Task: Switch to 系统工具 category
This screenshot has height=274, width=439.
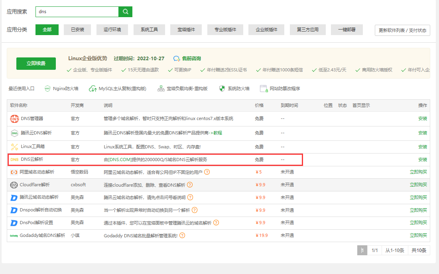Action: (149, 30)
